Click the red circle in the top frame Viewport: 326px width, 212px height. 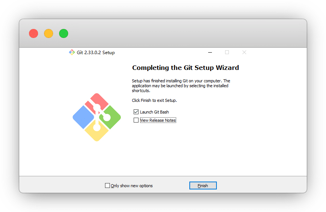(x=34, y=33)
